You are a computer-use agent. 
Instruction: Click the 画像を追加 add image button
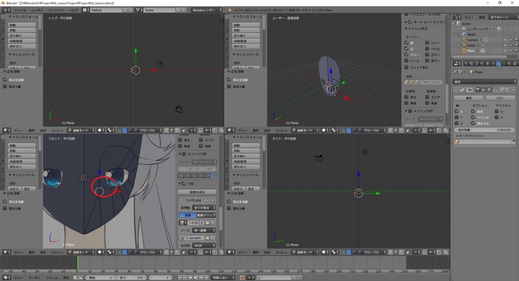(197, 192)
